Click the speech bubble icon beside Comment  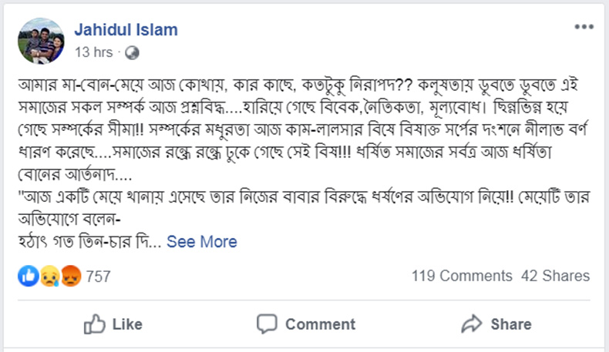pos(267,324)
